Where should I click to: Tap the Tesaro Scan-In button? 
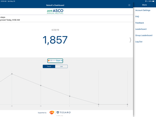click(55, 61)
